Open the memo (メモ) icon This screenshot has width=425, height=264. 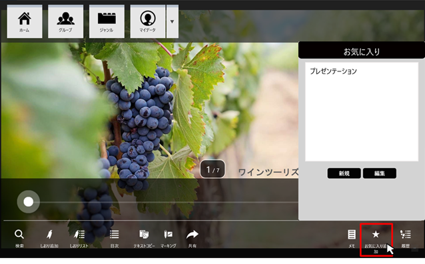point(352,238)
